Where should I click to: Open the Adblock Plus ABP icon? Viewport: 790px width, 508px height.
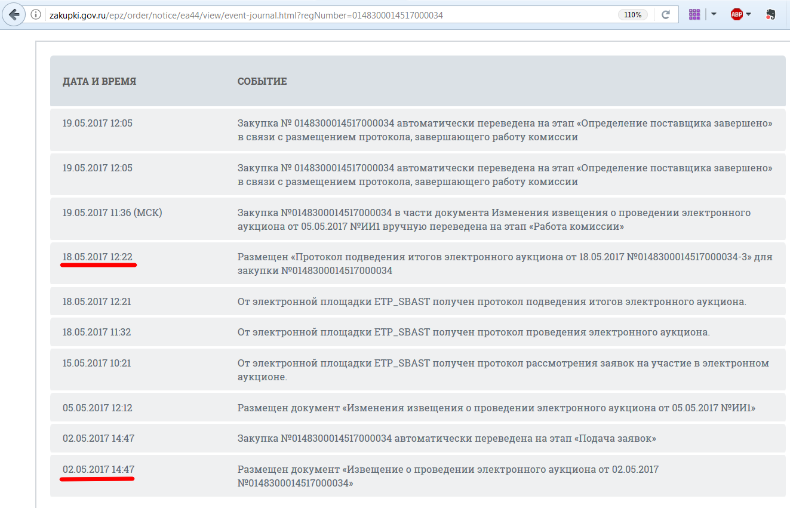point(736,15)
